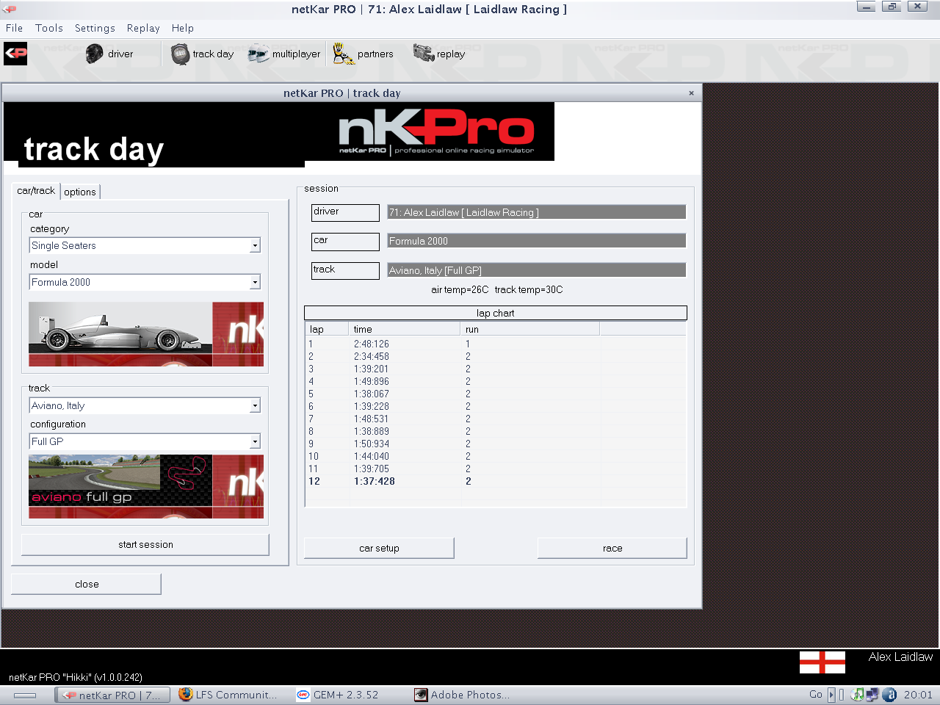The height and width of the screenshot is (705, 940).
Task: Expand the car category dropdown
Action: [255, 245]
